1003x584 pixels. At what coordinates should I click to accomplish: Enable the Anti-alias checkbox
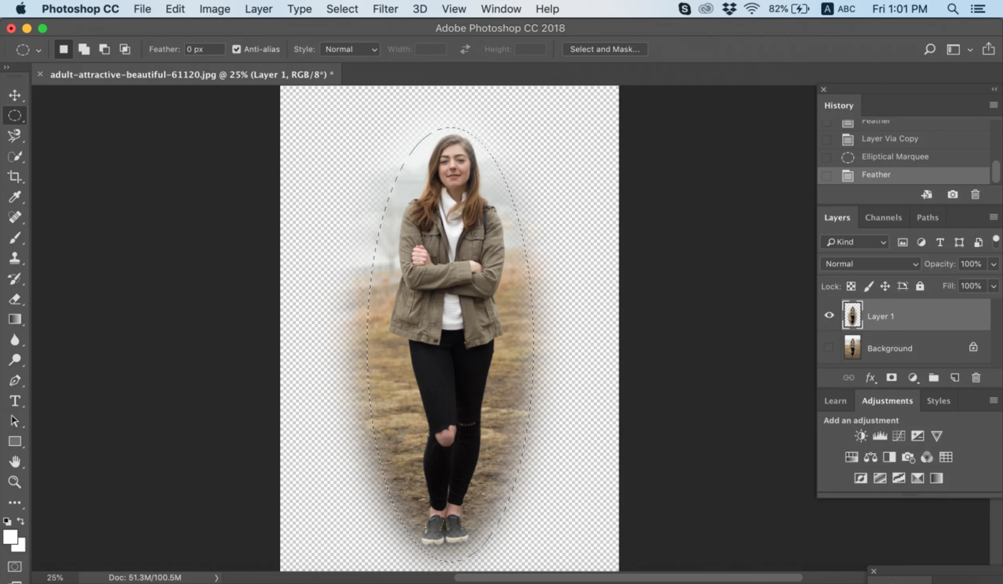pyautogui.click(x=237, y=49)
